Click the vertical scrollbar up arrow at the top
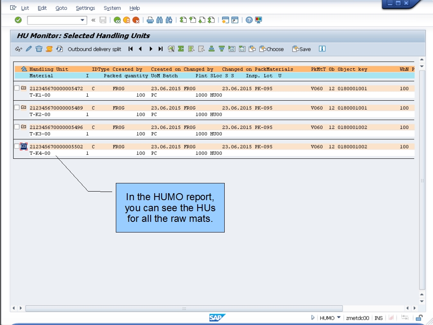This screenshot has height=325, width=433. click(422, 59)
